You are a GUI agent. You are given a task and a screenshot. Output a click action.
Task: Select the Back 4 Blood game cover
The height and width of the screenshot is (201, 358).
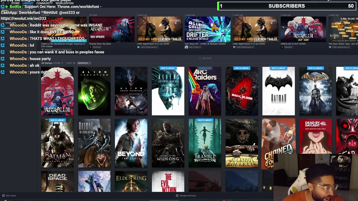[242, 91]
